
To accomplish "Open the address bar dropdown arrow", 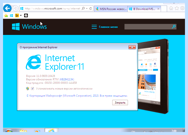I will [87, 8].
